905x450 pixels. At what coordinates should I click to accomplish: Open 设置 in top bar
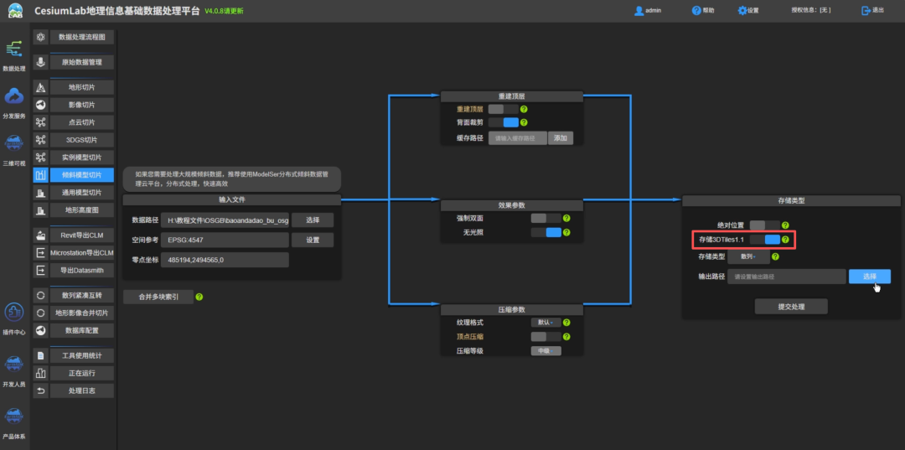click(x=748, y=10)
